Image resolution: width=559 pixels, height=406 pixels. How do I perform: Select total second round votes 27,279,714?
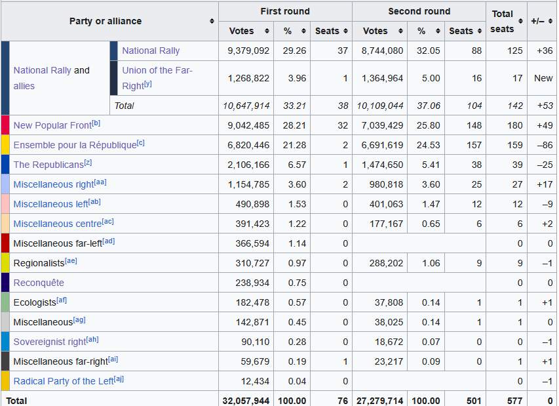coord(380,401)
